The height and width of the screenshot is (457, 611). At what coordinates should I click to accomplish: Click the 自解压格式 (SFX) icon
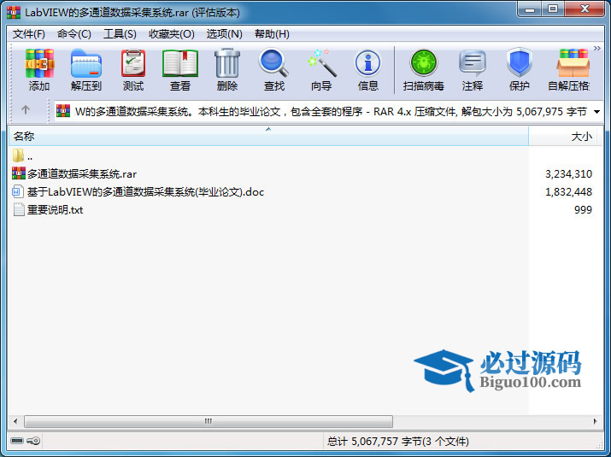(x=570, y=69)
